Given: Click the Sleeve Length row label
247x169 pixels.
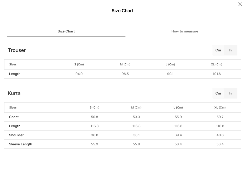Looking at the screenshot, I should (21, 144).
